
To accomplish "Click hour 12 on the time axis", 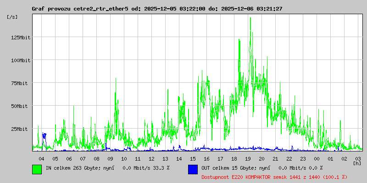I will point(151,158).
